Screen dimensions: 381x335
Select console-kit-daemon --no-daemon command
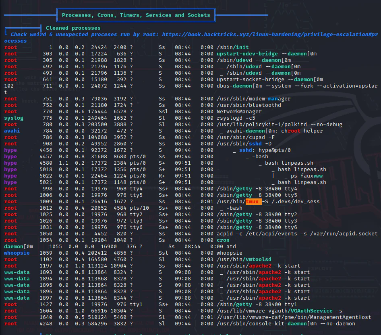286,324
